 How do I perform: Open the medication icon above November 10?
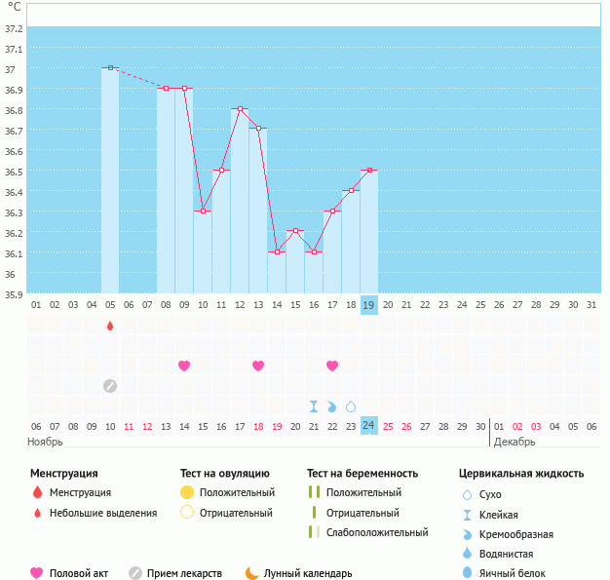point(110,386)
